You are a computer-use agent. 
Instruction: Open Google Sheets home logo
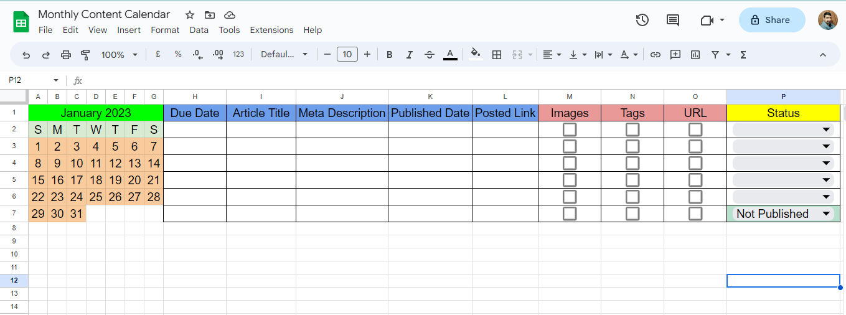(x=22, y=22)
